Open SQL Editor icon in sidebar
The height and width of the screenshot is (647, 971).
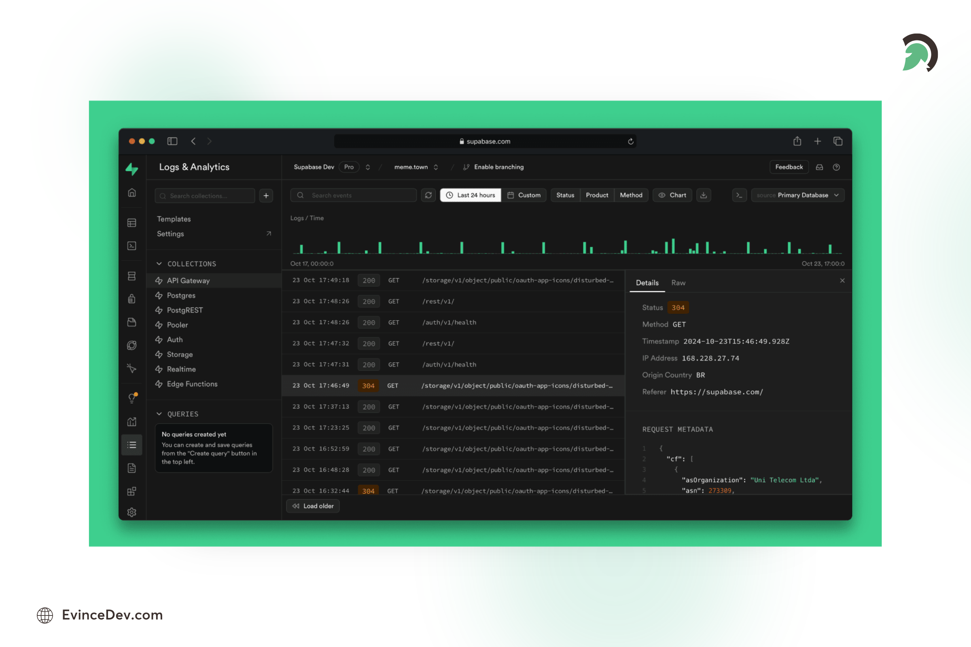132,246
